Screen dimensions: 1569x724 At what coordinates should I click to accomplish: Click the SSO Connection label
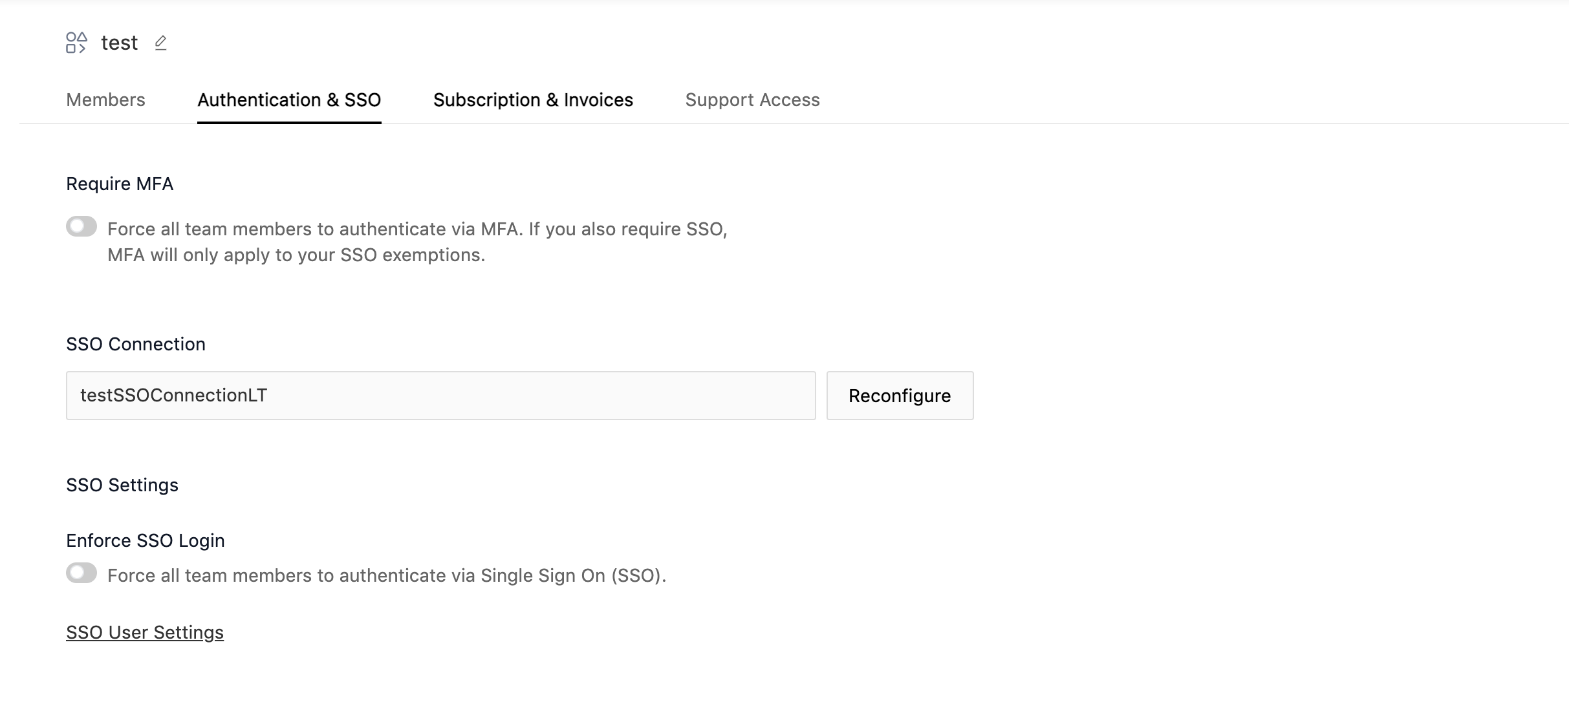click(136, 344)
